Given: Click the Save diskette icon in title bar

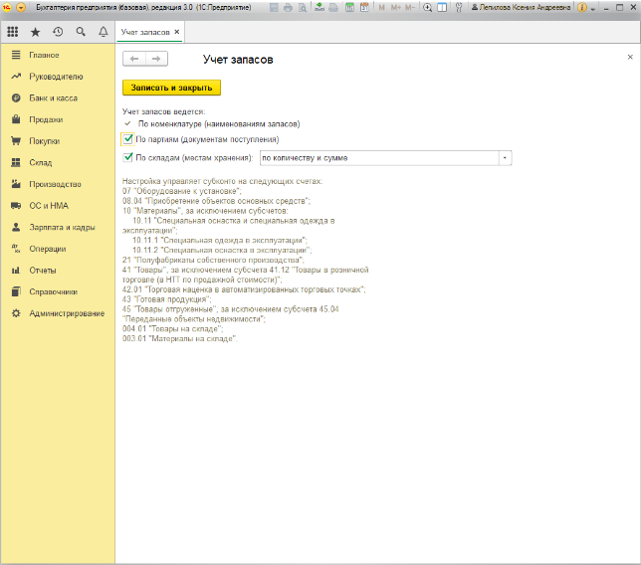Looking at the screenshot, I should click(x=274, y=7).
